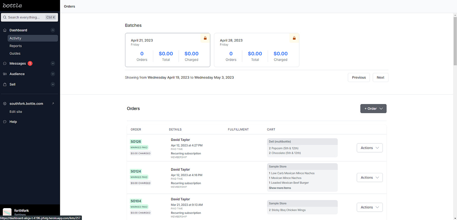
Task: Open Actions dropdown for order SO124
Action: click(369, 177)
